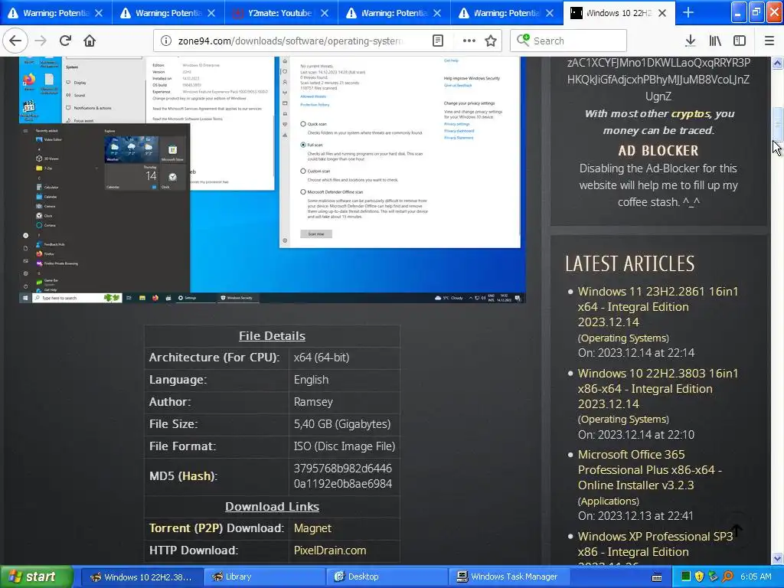Select the English language value
The width and height of the screenshot is (784, 588).
311,380
